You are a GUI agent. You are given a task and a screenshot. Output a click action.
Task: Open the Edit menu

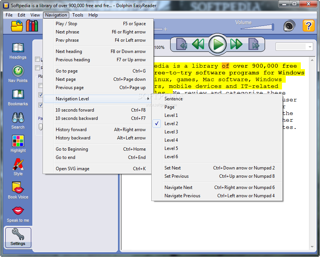(x=21, y=15)
